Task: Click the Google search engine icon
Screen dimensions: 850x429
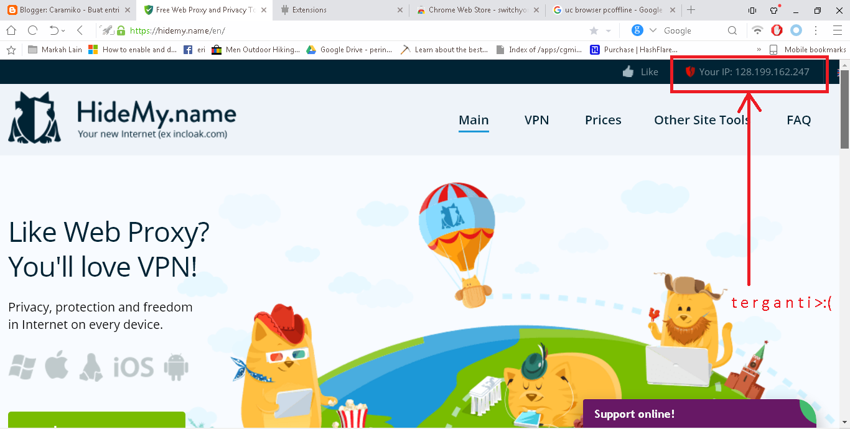Action: pyautogui.click(x=637, y=30)
